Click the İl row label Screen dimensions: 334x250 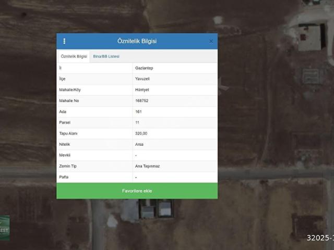pos(61,68)
